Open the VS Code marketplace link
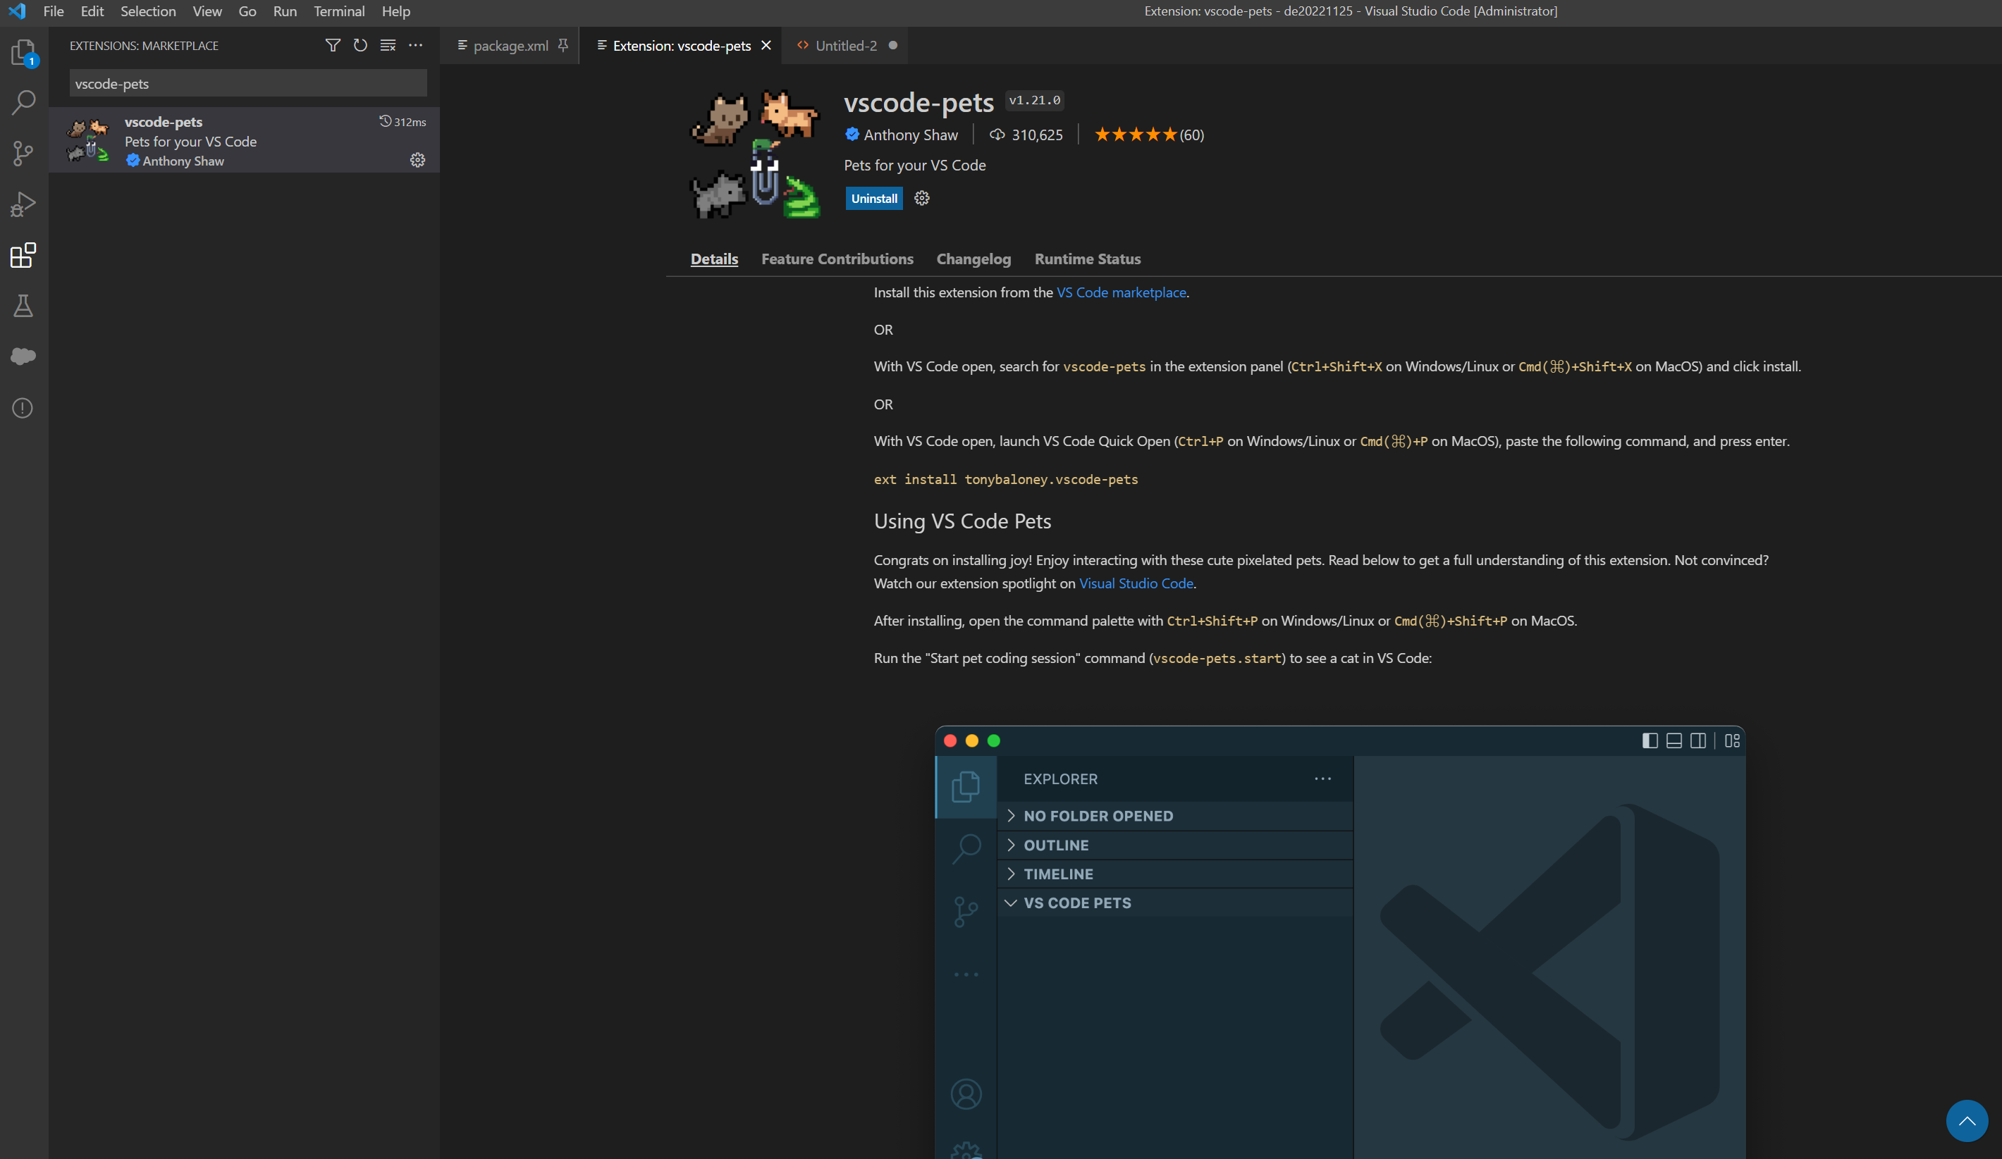This screenshot has height=1159, width=2002. (1120, 291)
